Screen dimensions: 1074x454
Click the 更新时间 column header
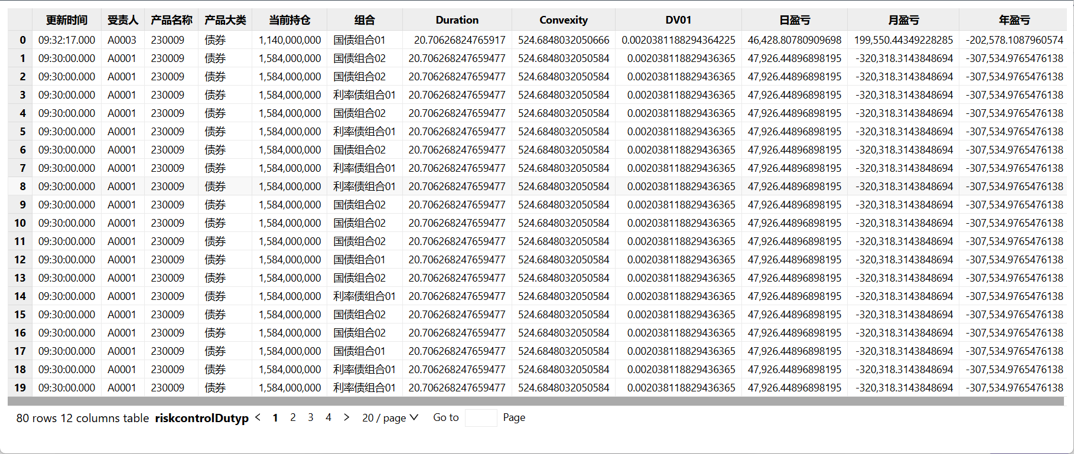pos(67,20)
